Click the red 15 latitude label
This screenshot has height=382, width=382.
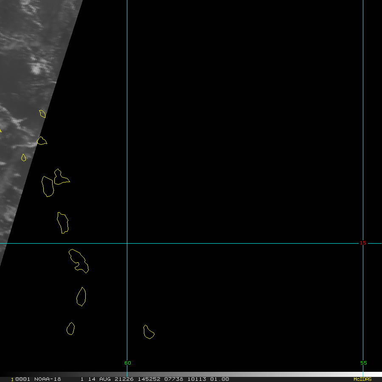point(363,243)
